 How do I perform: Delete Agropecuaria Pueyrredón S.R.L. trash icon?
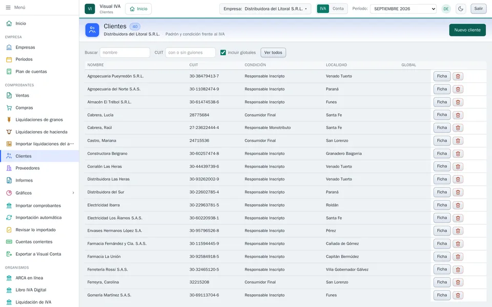coord(458,76)
